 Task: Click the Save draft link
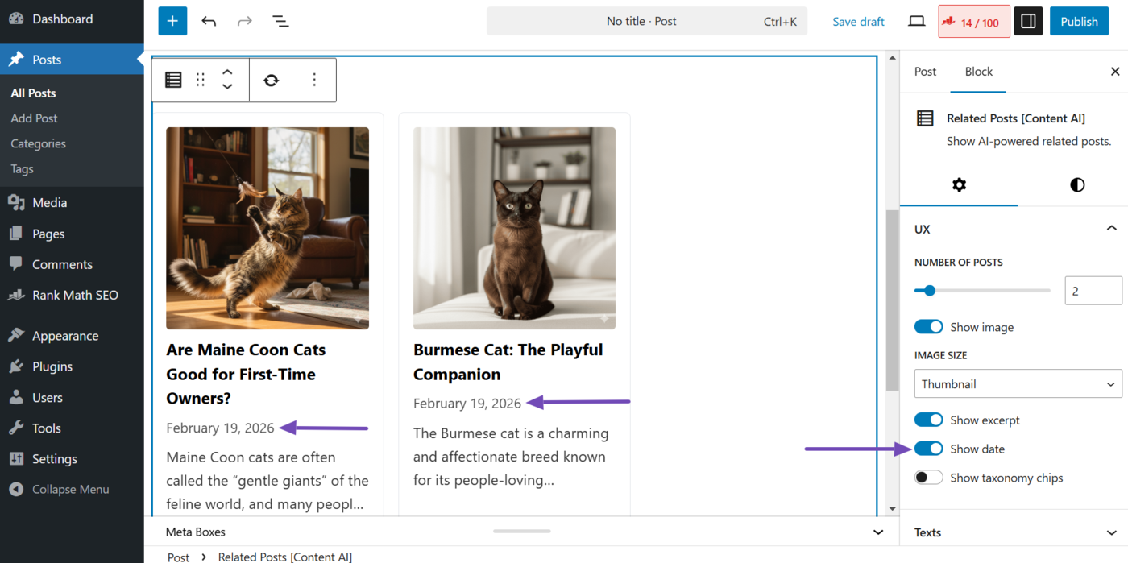[858, 22]
